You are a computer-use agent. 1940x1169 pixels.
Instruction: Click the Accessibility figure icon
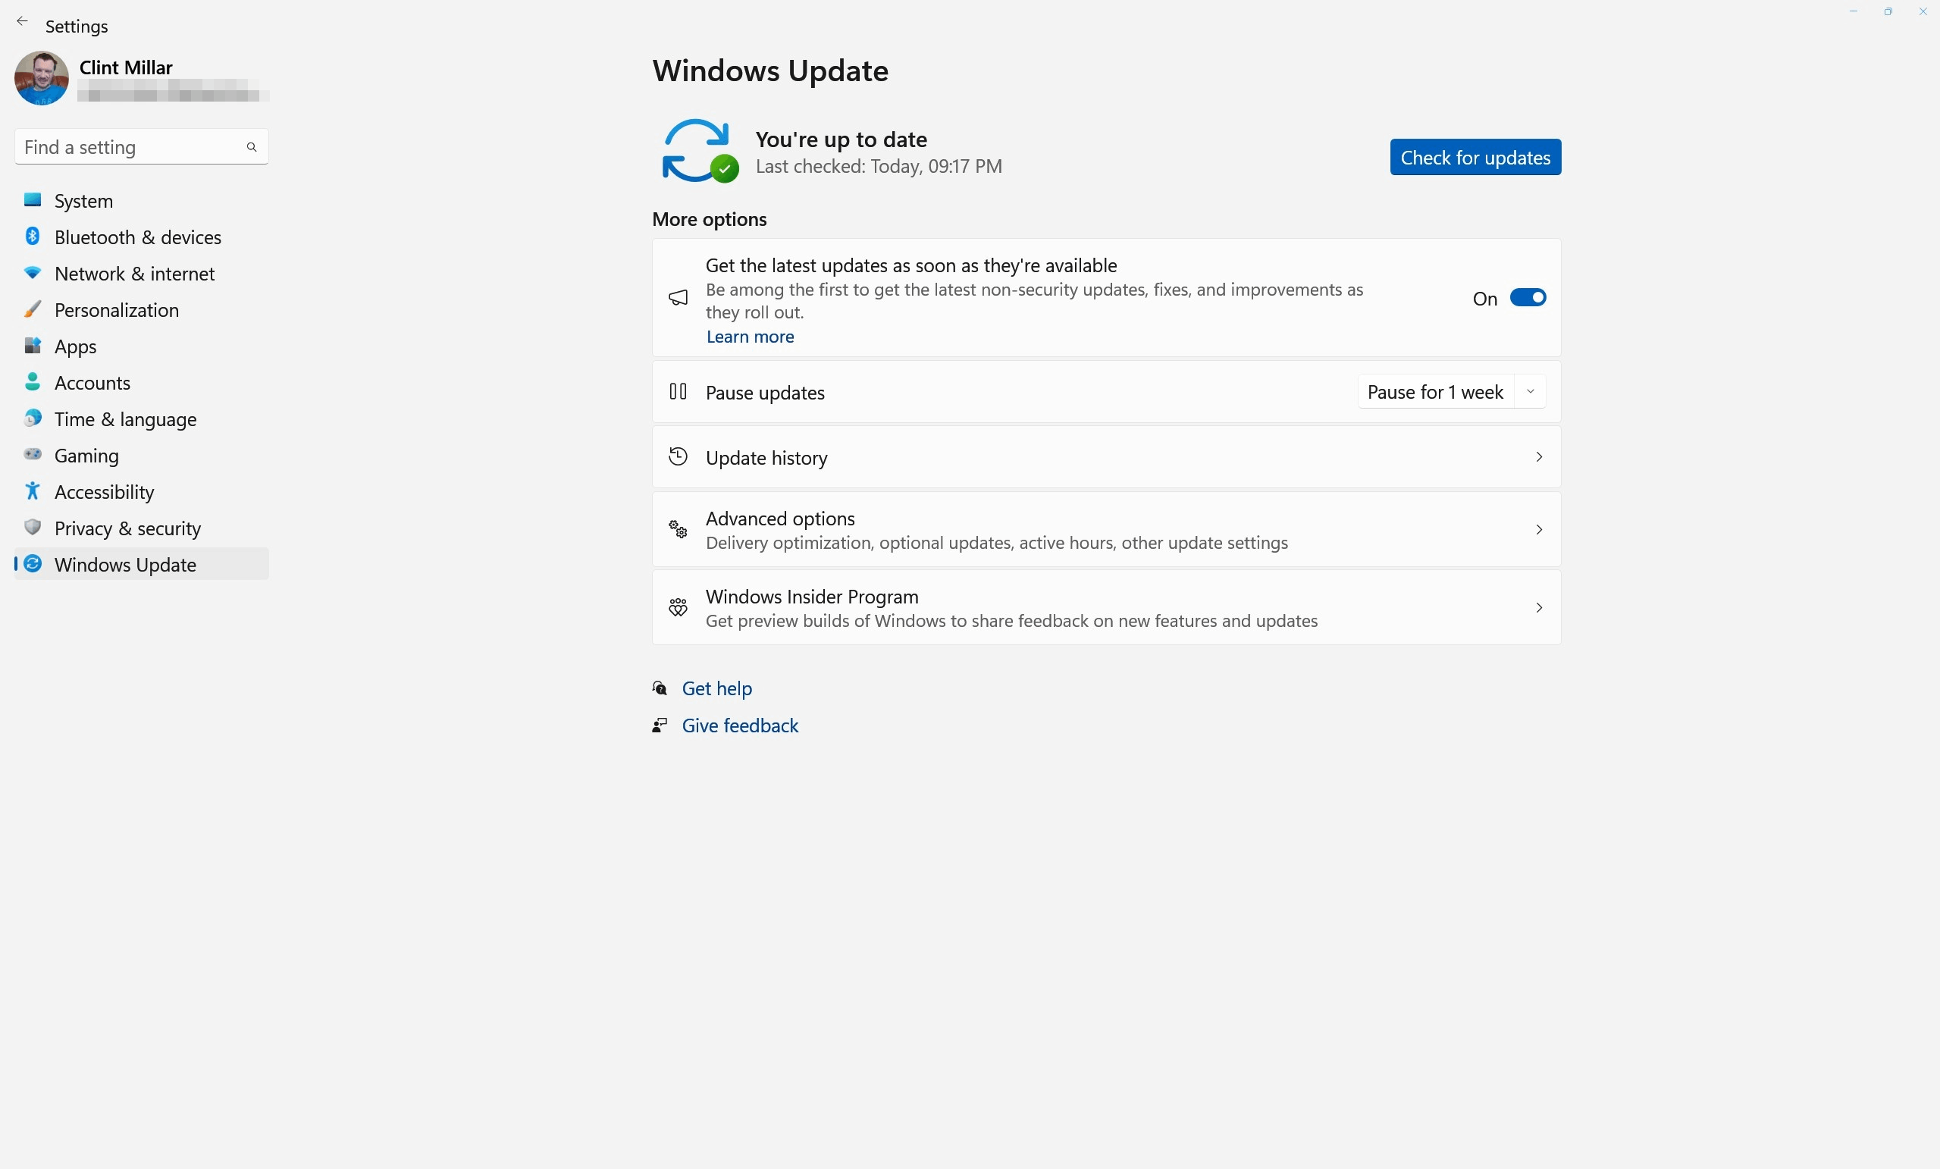click(33, 491)
